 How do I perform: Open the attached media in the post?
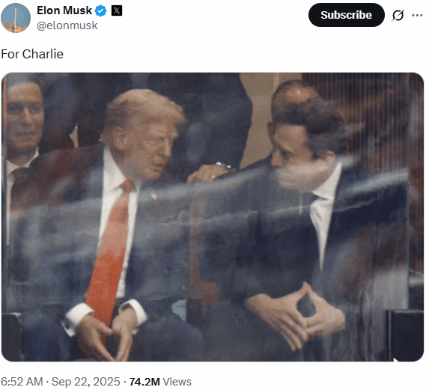(x=213, y=217)
